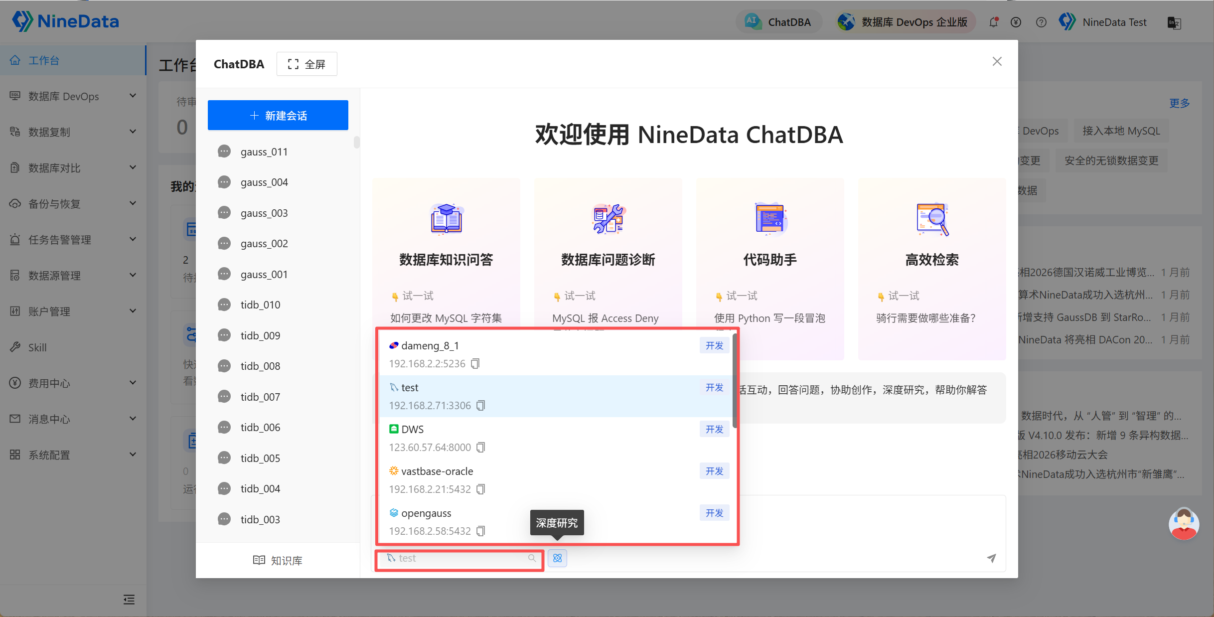Open the tidb_003 conversation
The width and height of the screenshot is (1214, 617).
point(278,519)
